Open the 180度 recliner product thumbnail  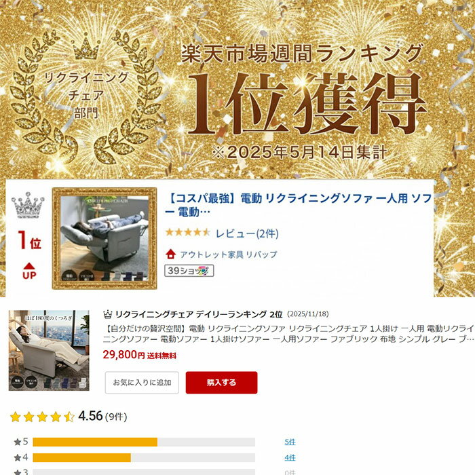click(49, 350)
